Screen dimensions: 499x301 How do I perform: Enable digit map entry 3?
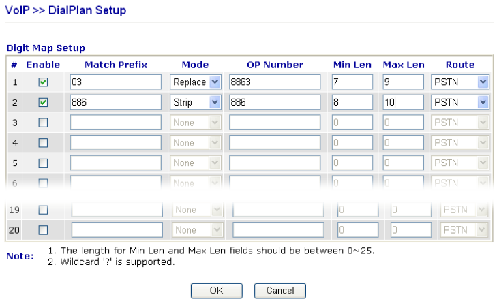(x=43, y=123)
